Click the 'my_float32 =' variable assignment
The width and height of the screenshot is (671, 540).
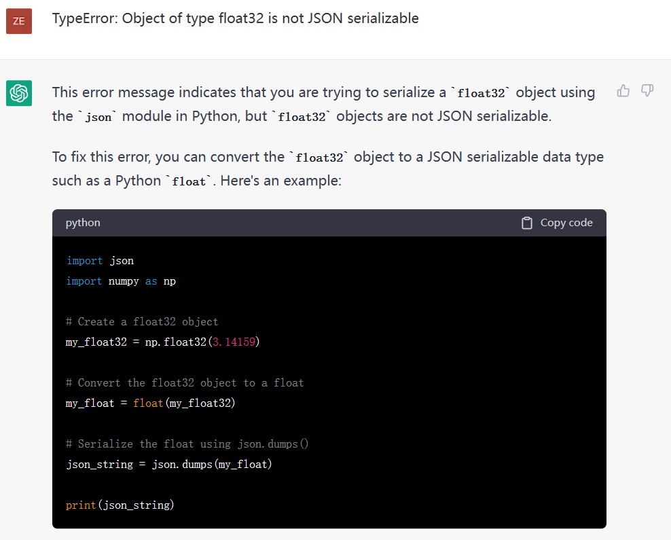[103, 342]
